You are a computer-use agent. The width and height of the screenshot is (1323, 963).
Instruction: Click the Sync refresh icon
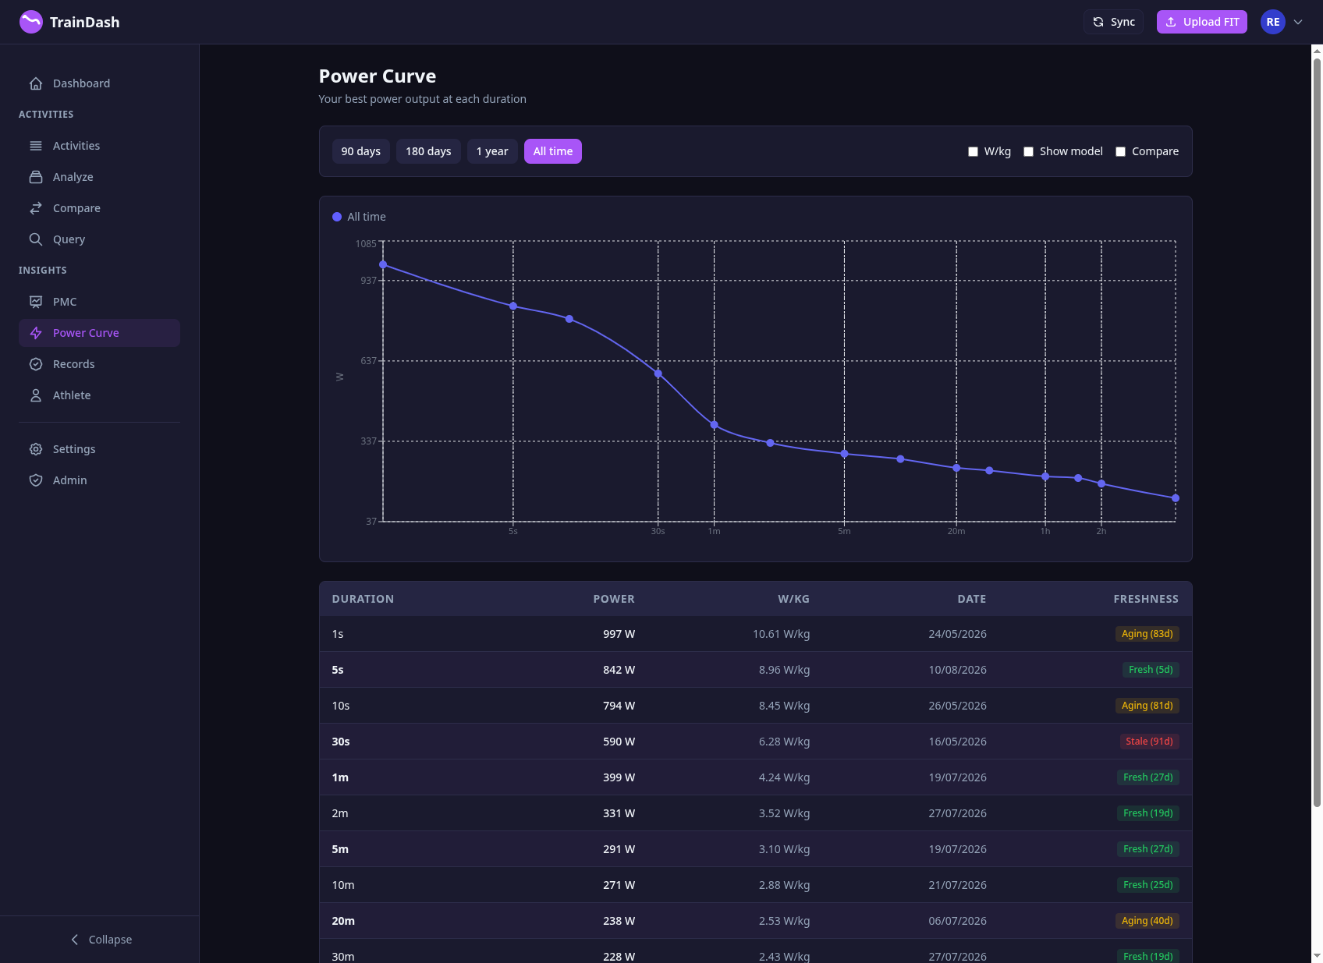tap(1098, 22)
